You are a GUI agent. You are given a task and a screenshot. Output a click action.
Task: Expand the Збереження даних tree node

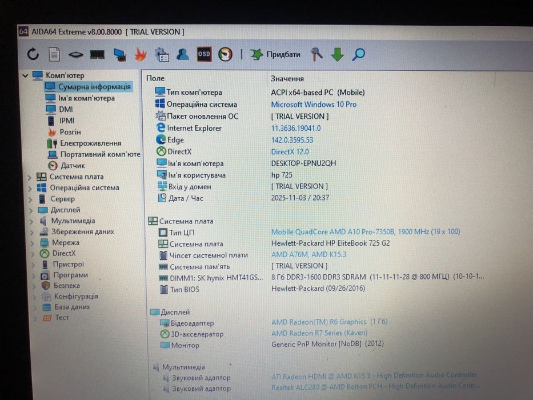pos(31,233)
